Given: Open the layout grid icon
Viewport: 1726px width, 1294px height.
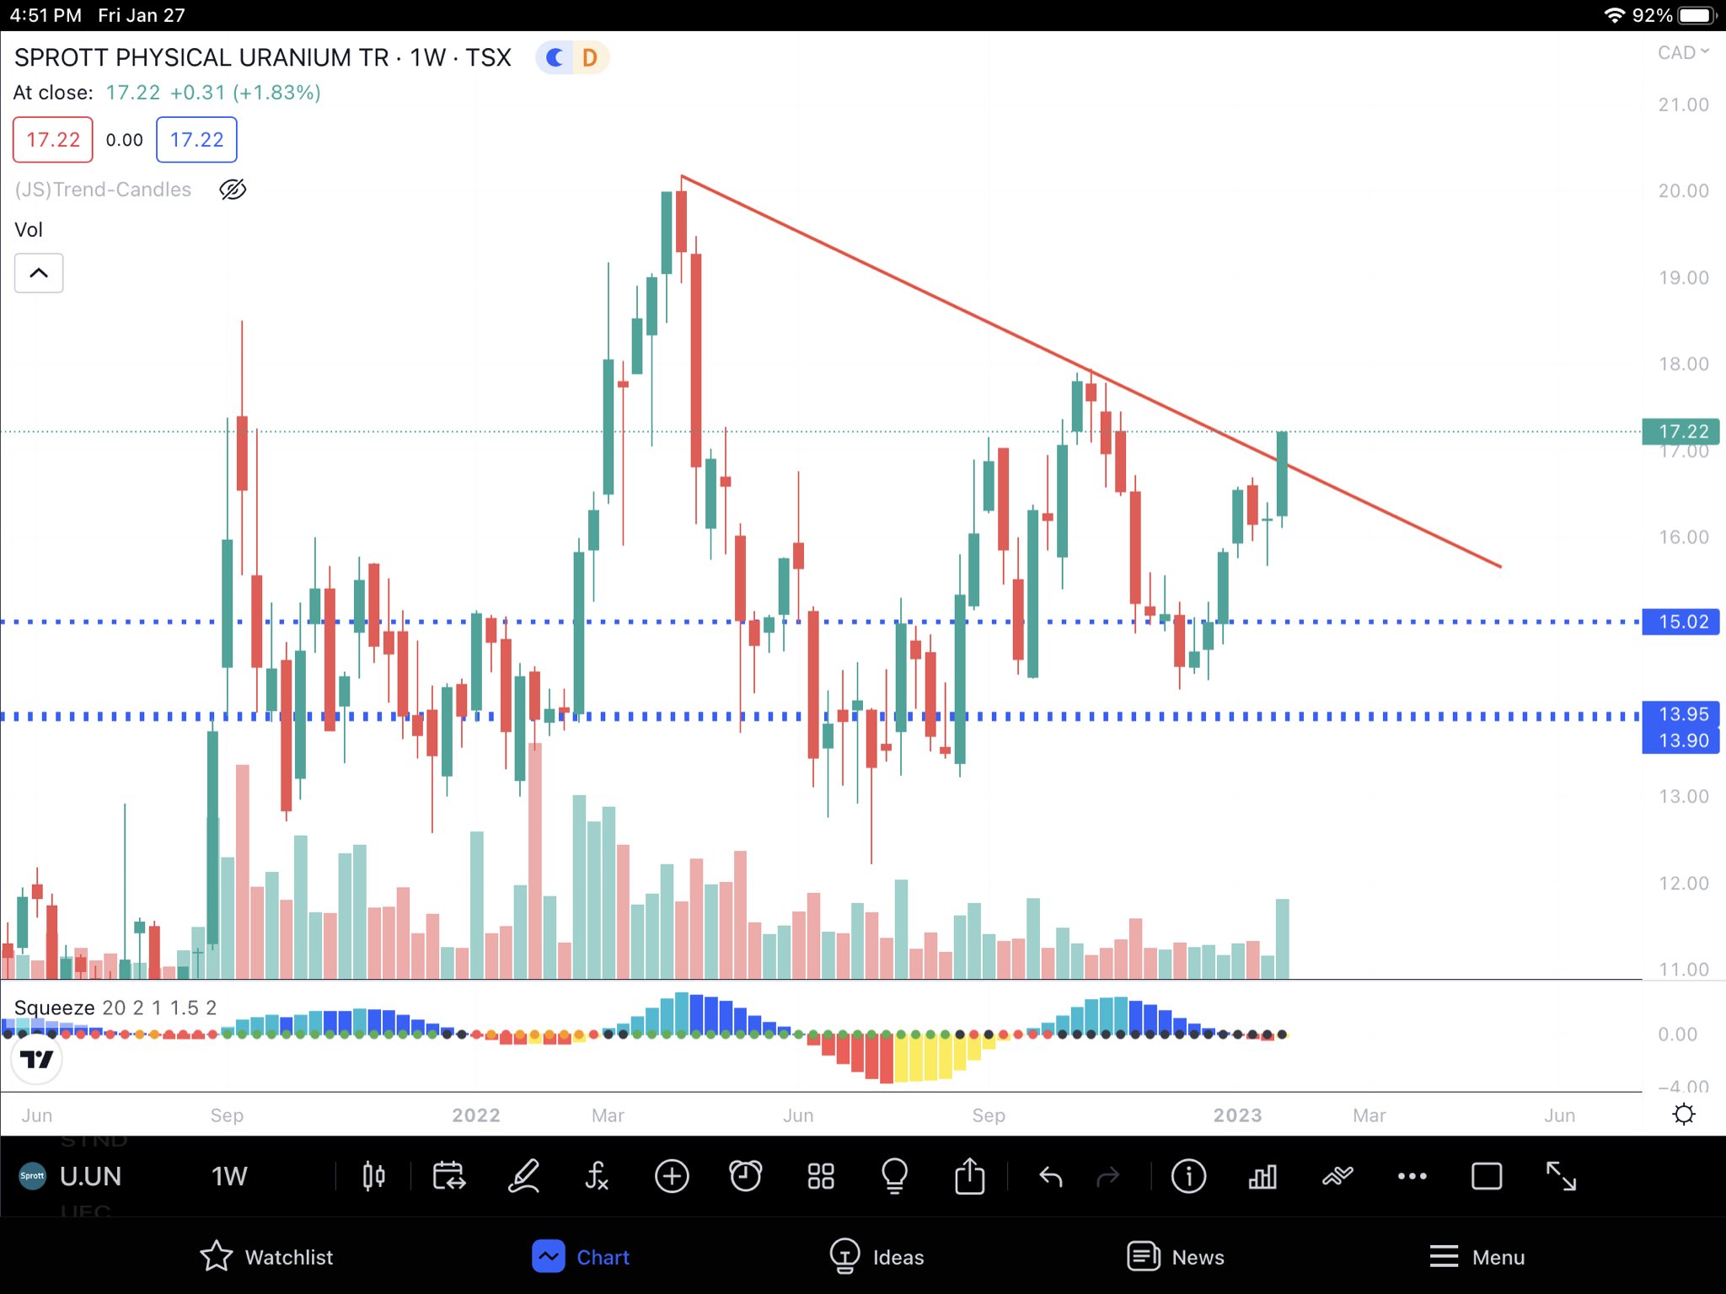Looking at the screenshot, I should tap(820, 1176).
